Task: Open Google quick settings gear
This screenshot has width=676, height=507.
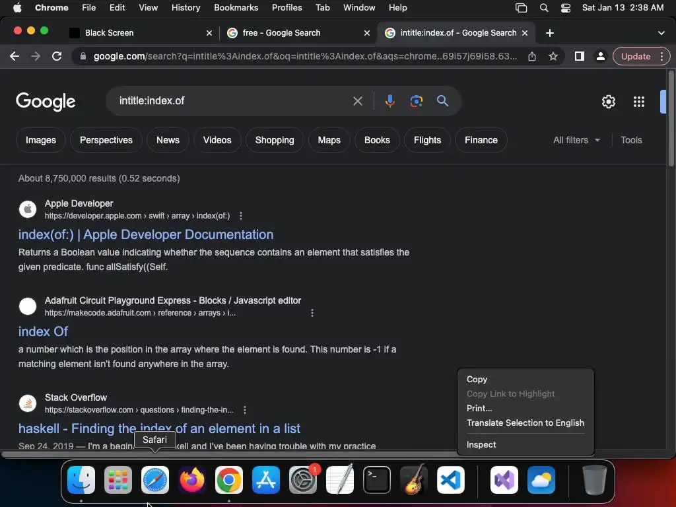Action: pyautogui.click(x=608, y=102)
